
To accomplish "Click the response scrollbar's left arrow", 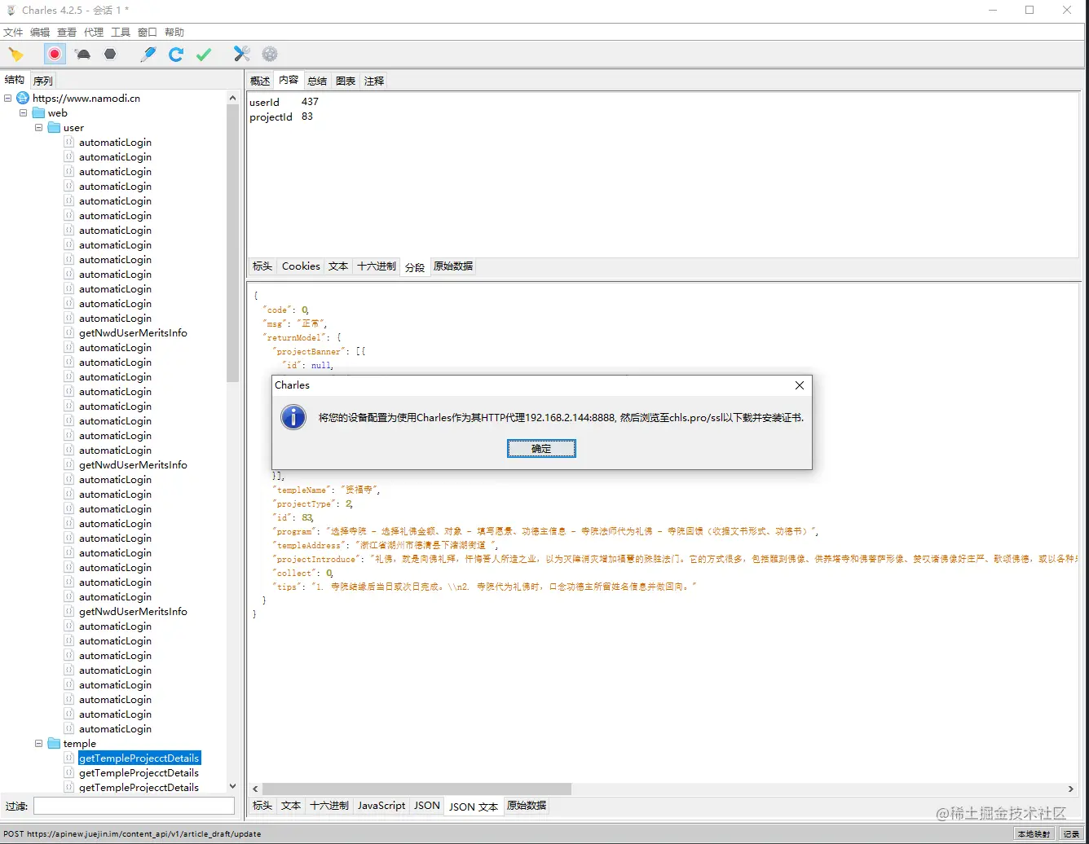I will (255, 789).
